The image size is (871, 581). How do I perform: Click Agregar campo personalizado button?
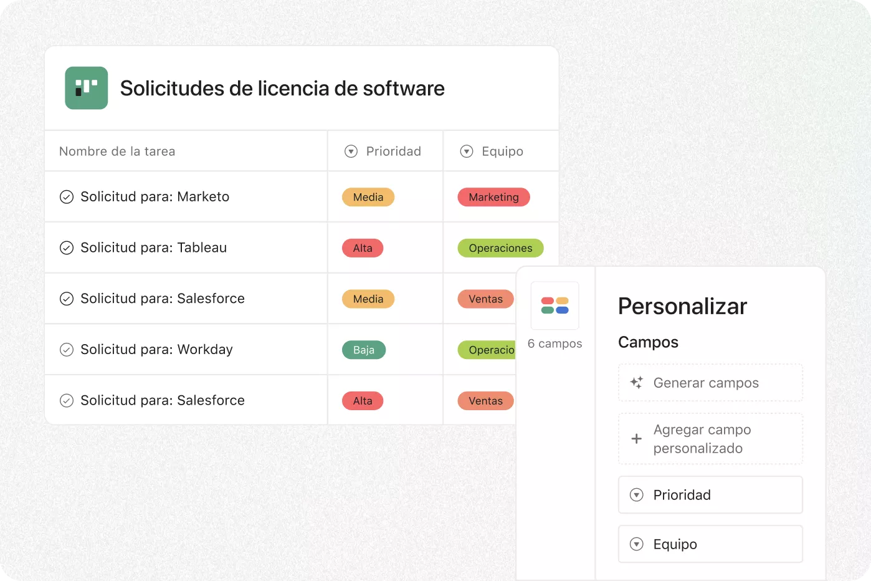710,439
